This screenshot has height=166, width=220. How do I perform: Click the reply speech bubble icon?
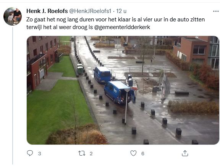coord(30,153)
